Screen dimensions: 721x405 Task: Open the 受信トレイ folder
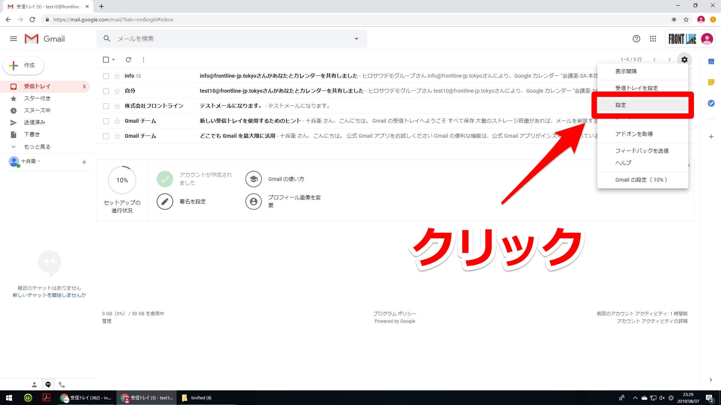45,86
